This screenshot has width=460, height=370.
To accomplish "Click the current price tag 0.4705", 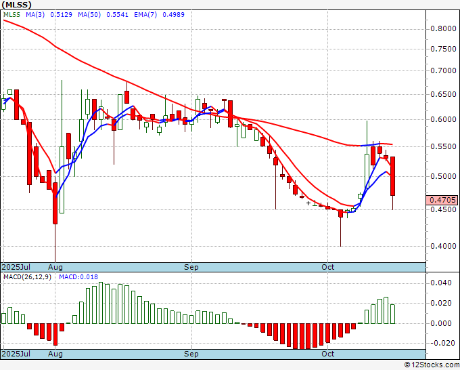I will coord(442,200).
